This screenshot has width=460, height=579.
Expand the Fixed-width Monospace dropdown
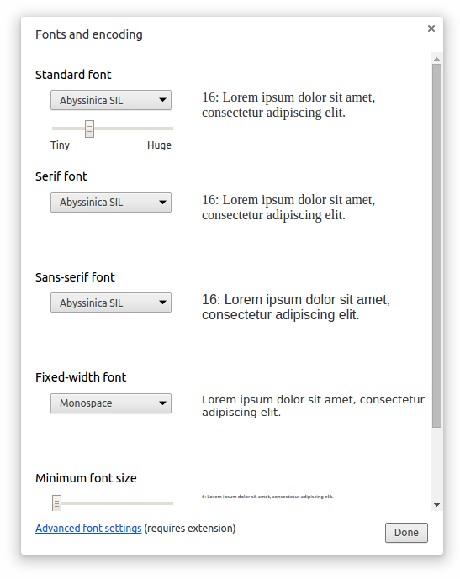click(x=111, y=403)
